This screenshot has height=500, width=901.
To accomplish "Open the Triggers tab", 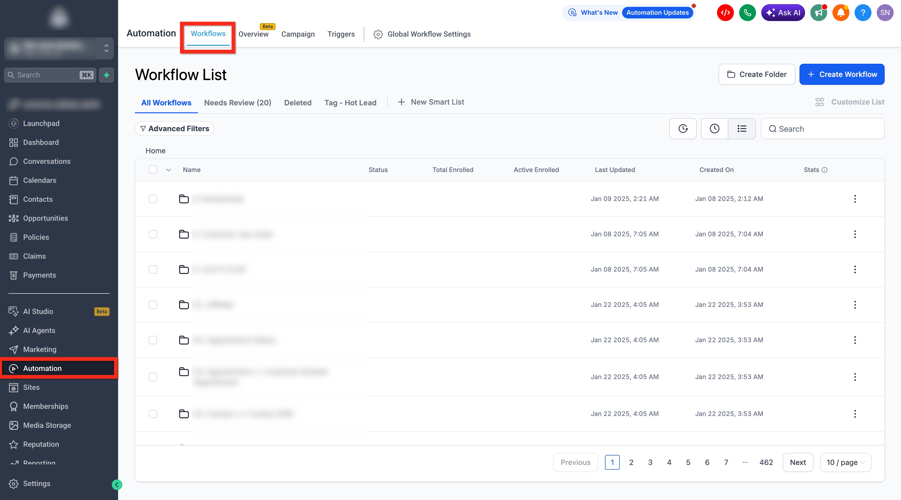I will tap(341, 34).
